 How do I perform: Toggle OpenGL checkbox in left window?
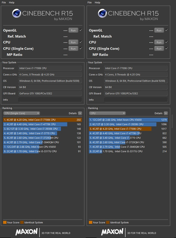point(81,30)
